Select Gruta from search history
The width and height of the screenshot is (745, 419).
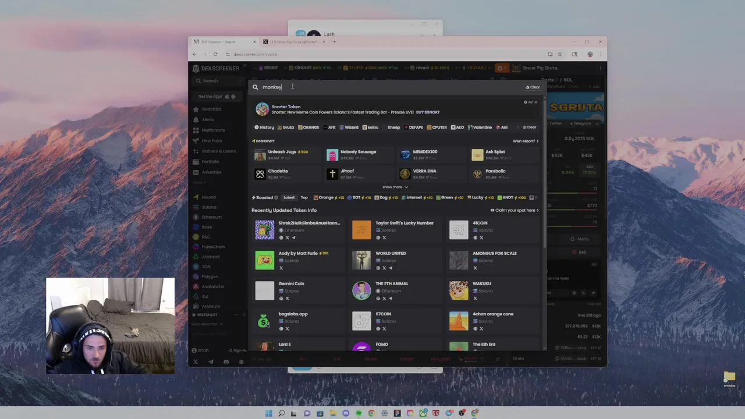[x=286, y=127]
